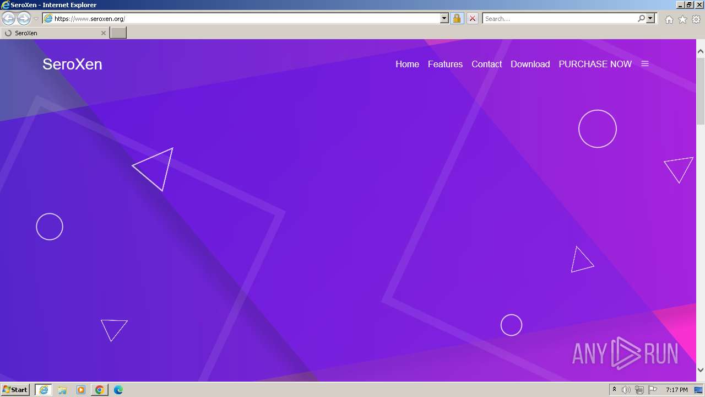Viewport: 705px width, 397px height.
Task: Open the Action Center flag icon
Action: click(653, 390)
